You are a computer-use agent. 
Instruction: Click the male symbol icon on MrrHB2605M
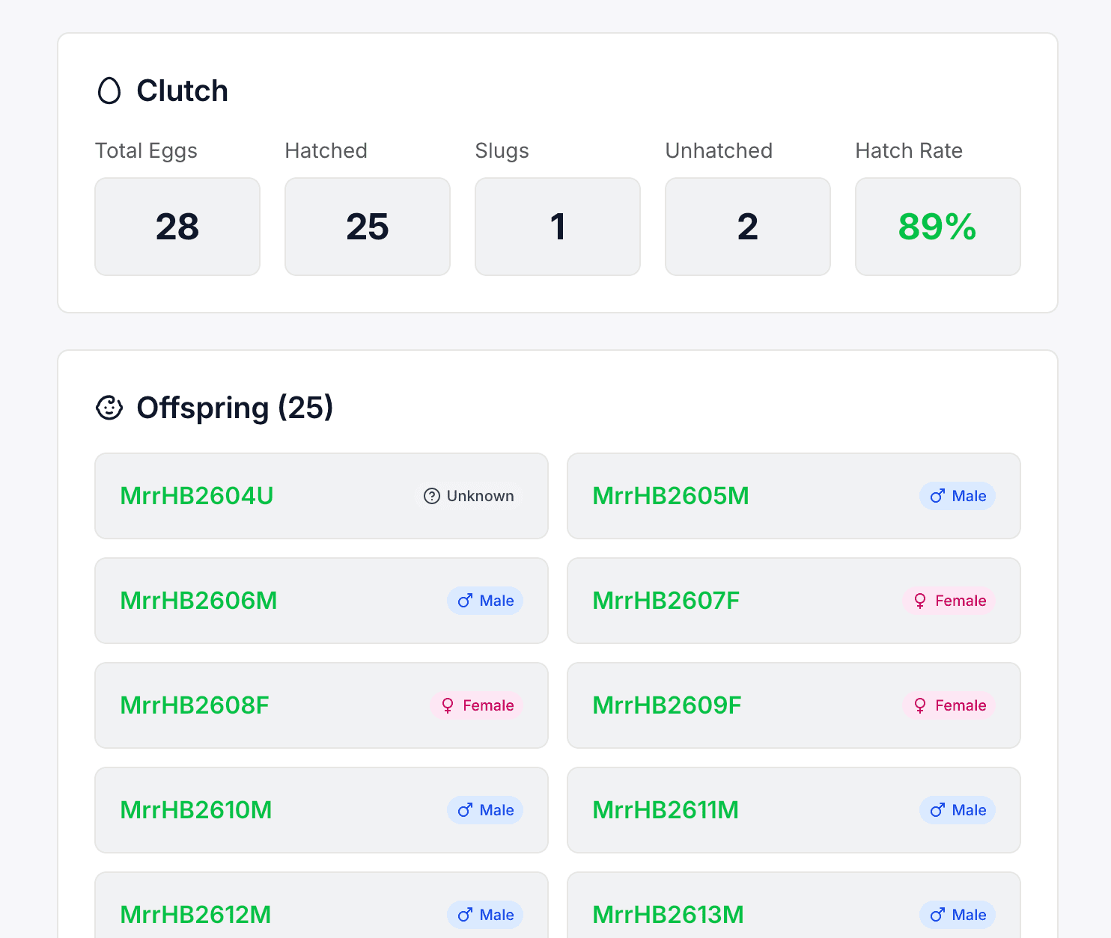point(937,496)
